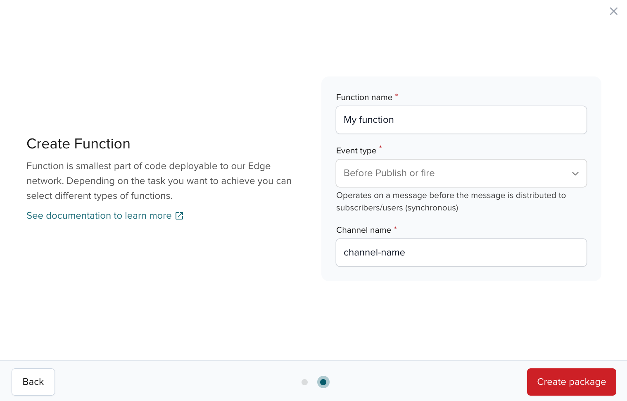
Task: Click the Function description paragraph text
Action: (159, 181)
